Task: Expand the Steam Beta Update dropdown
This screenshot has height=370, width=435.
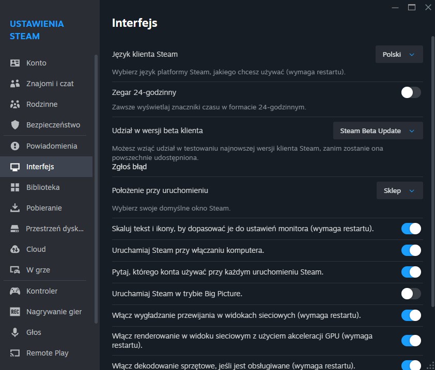Action: [x=378, y=131]
